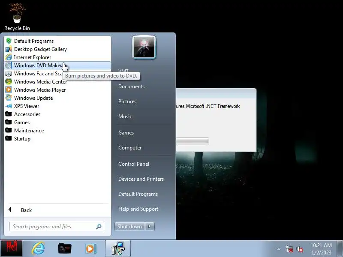Screen dimensions: 343x257
Task: Click the Windows Media Player list icon
Action: 9,90
